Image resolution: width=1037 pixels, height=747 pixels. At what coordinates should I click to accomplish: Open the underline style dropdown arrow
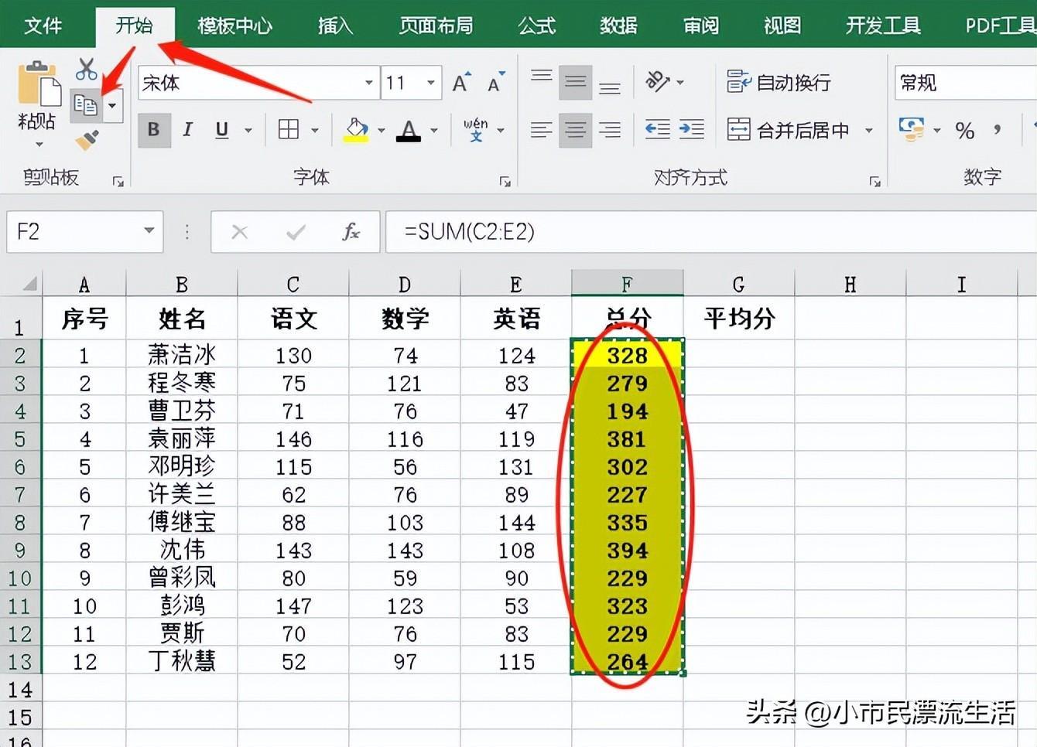coord(248,130)
